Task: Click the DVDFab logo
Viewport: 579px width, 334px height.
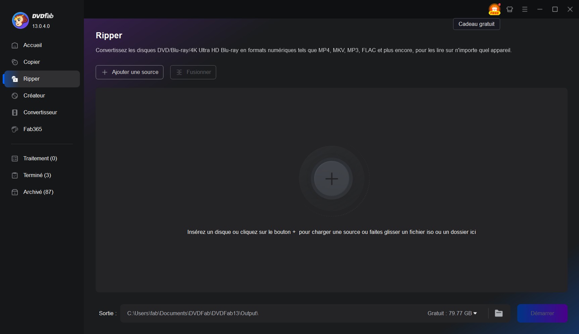Action: point(20,20)
